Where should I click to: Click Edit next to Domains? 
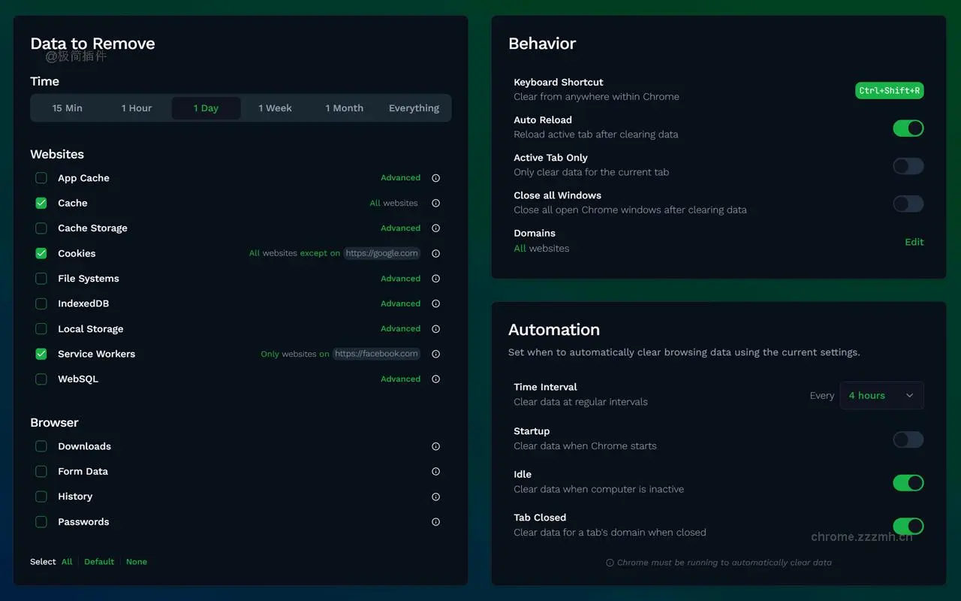(914, 242)
